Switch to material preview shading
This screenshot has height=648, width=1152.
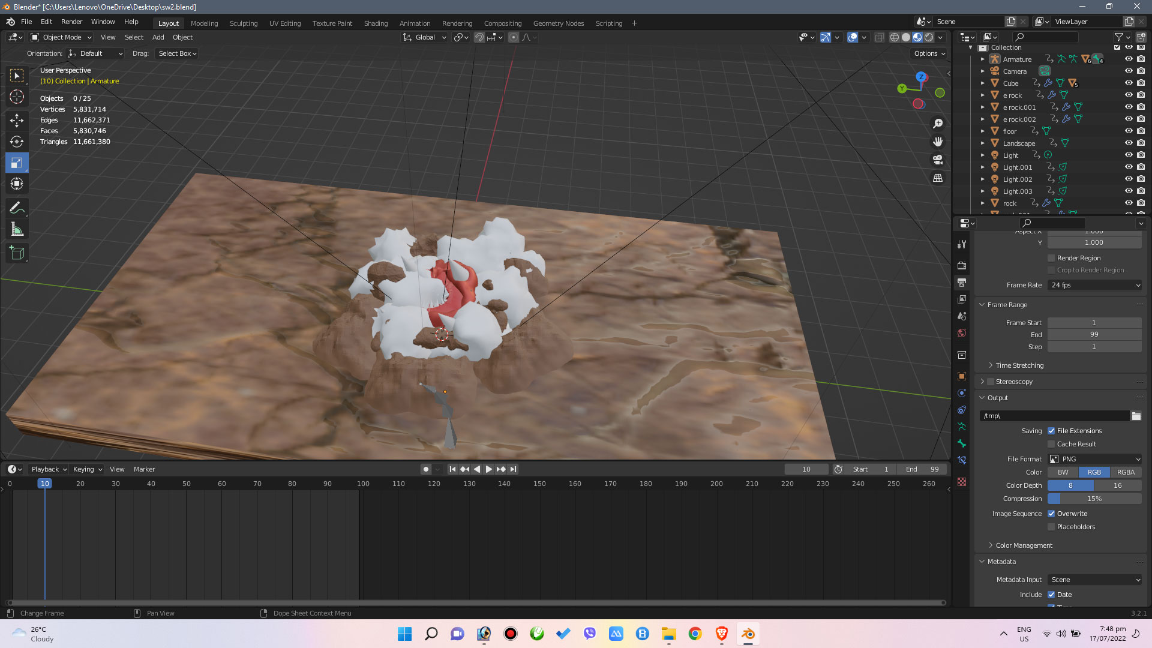pos(917,37)
